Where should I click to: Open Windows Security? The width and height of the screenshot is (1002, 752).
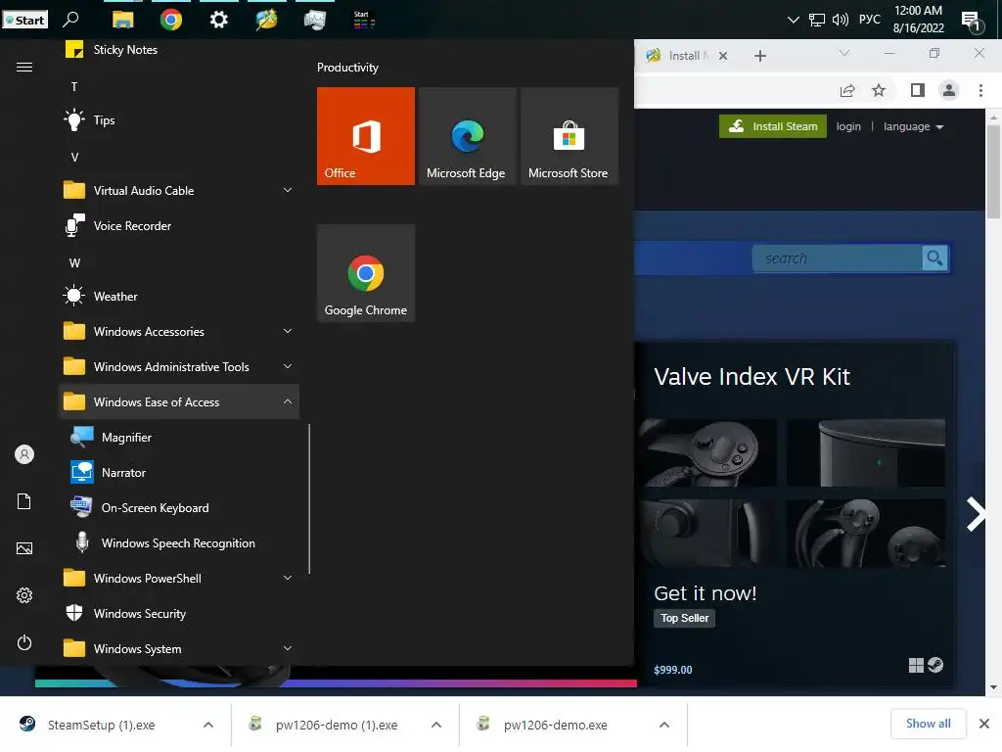(x=179, y=613)
